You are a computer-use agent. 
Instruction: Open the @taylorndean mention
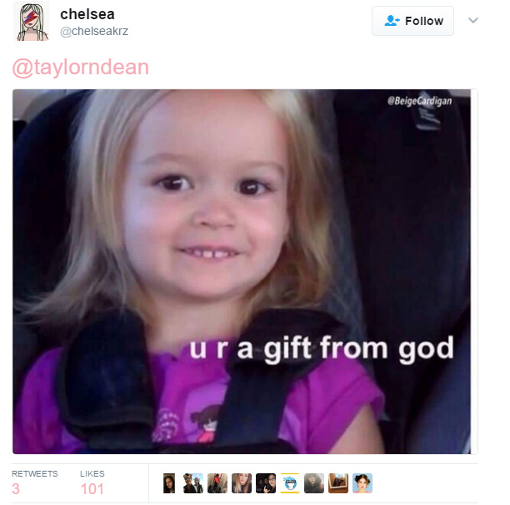pyautogui.click(x=81, y=68)
